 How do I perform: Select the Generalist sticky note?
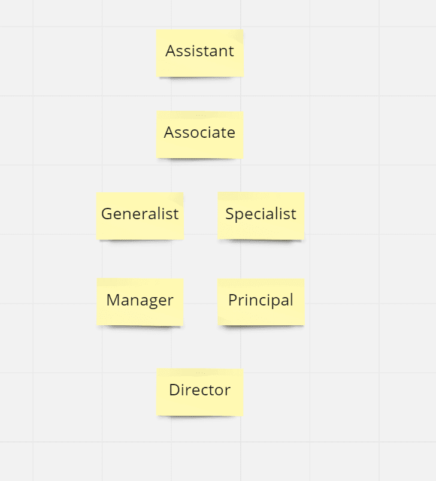[x=140, y=216]
